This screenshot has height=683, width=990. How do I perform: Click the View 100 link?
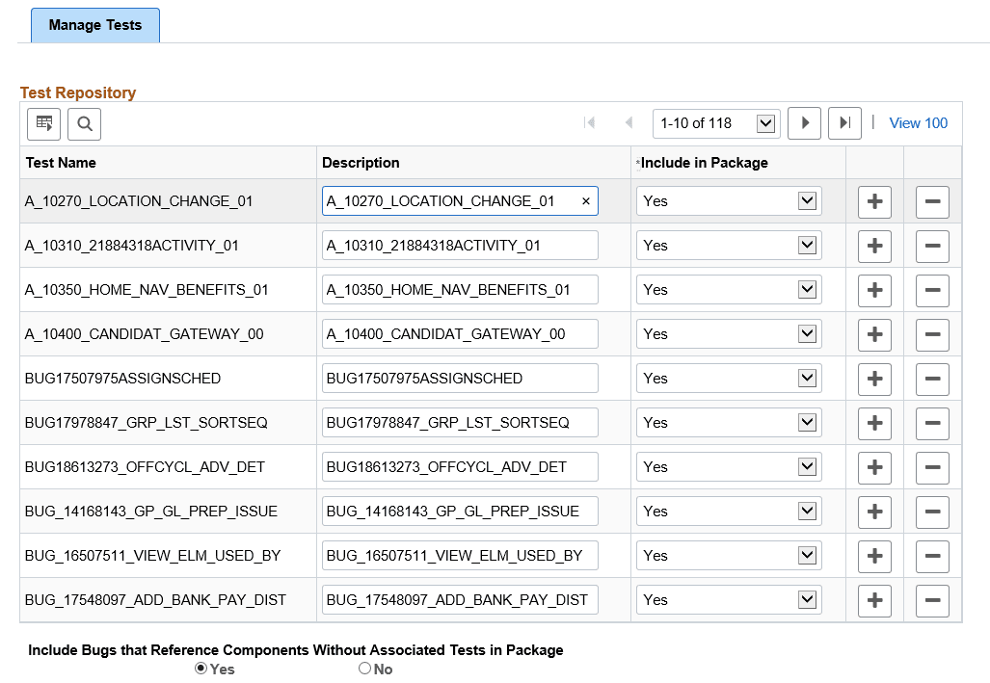click(918, 123)
